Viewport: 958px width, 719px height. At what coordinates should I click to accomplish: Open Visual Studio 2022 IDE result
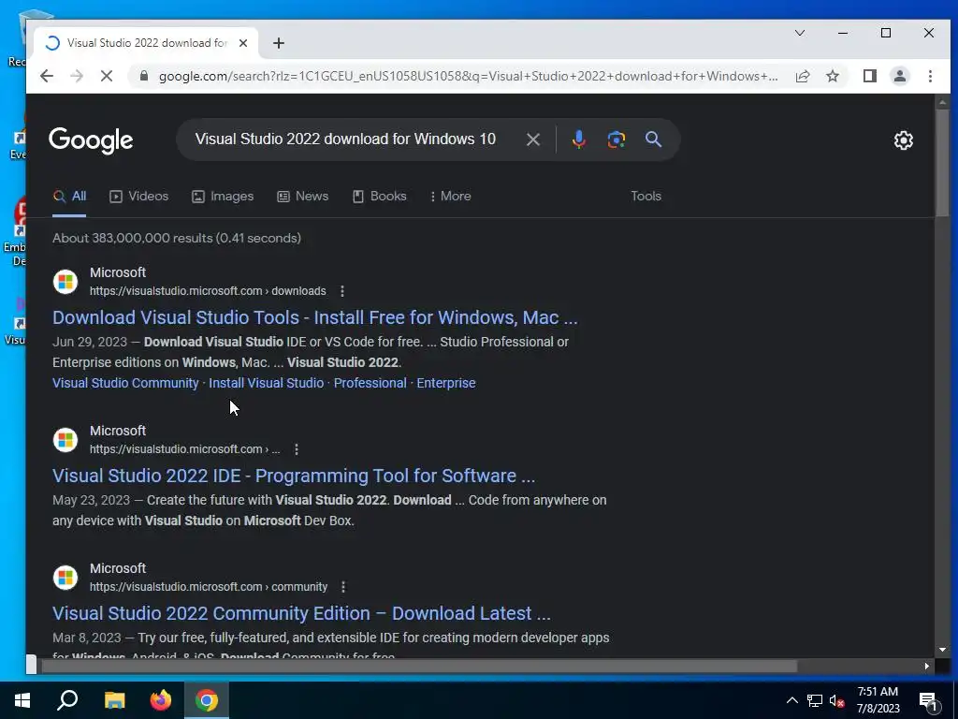294,476
